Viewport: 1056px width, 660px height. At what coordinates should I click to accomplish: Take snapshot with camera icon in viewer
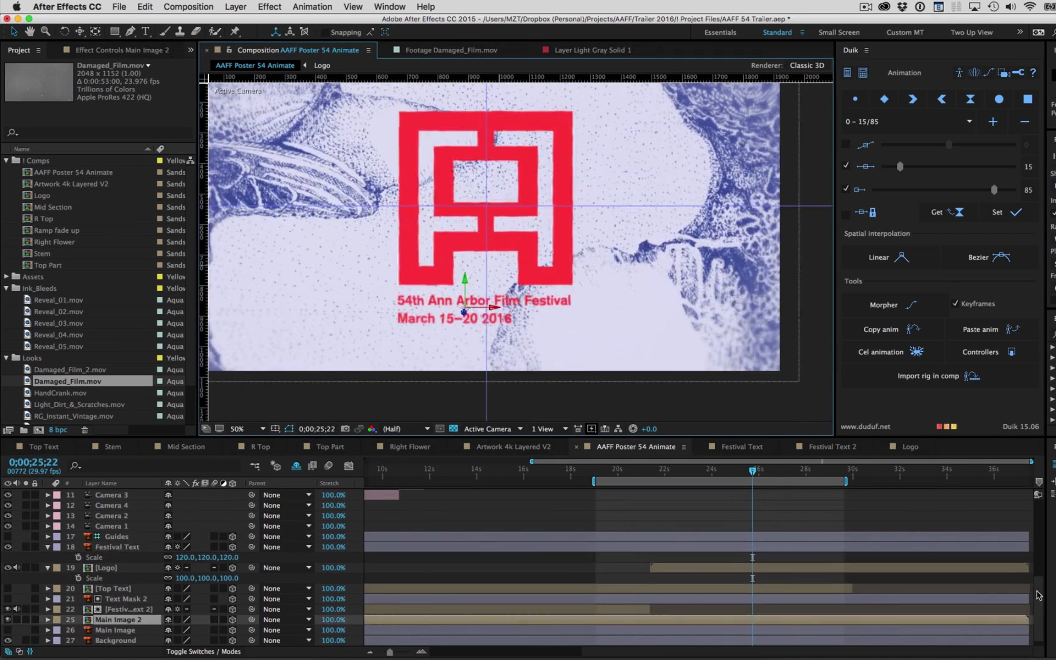tap(345, 429)
